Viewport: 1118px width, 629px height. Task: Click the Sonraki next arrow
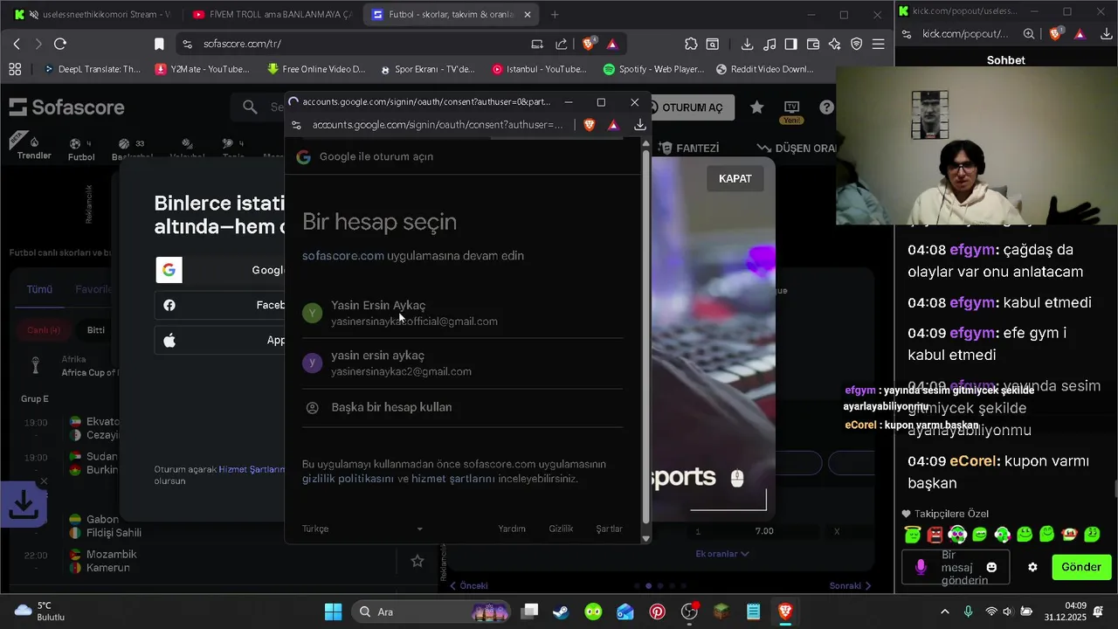[851, 585]
